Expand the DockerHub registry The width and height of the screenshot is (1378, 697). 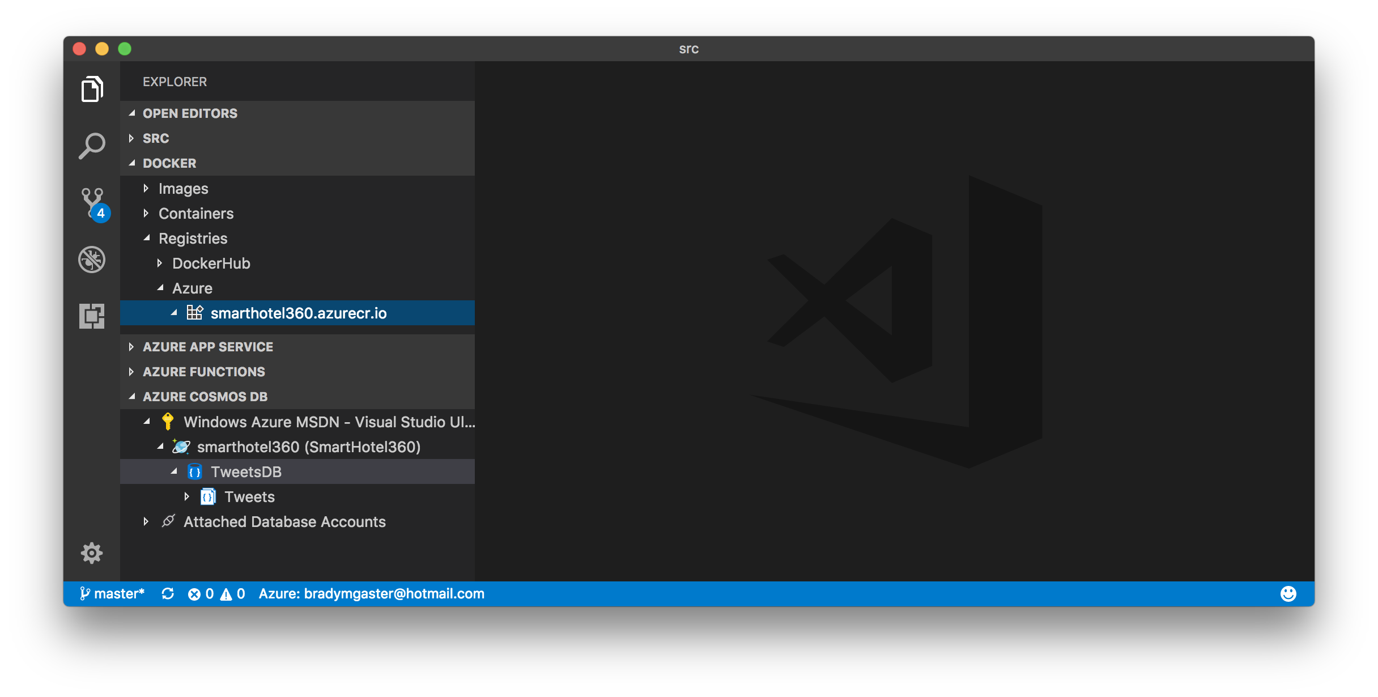[211, 263]
